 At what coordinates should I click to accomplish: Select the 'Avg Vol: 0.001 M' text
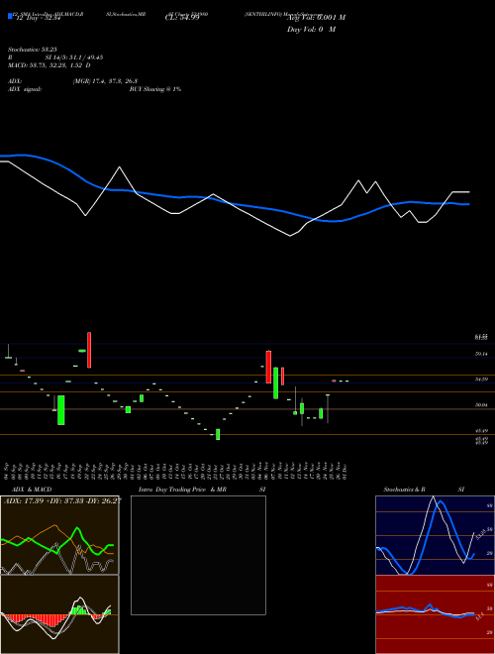click(x=316, y=18)
